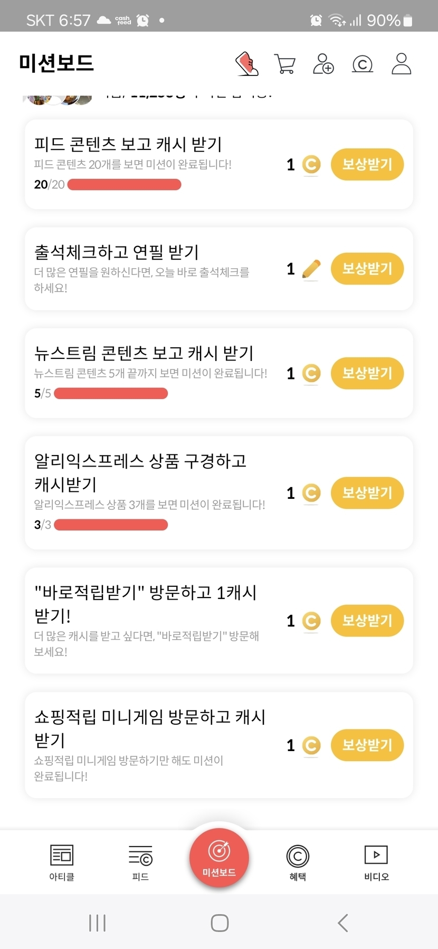Tap the 혜택 benefits icon
Image resolution: width=438 pixels, height=949 pixels.
point(298,861)
